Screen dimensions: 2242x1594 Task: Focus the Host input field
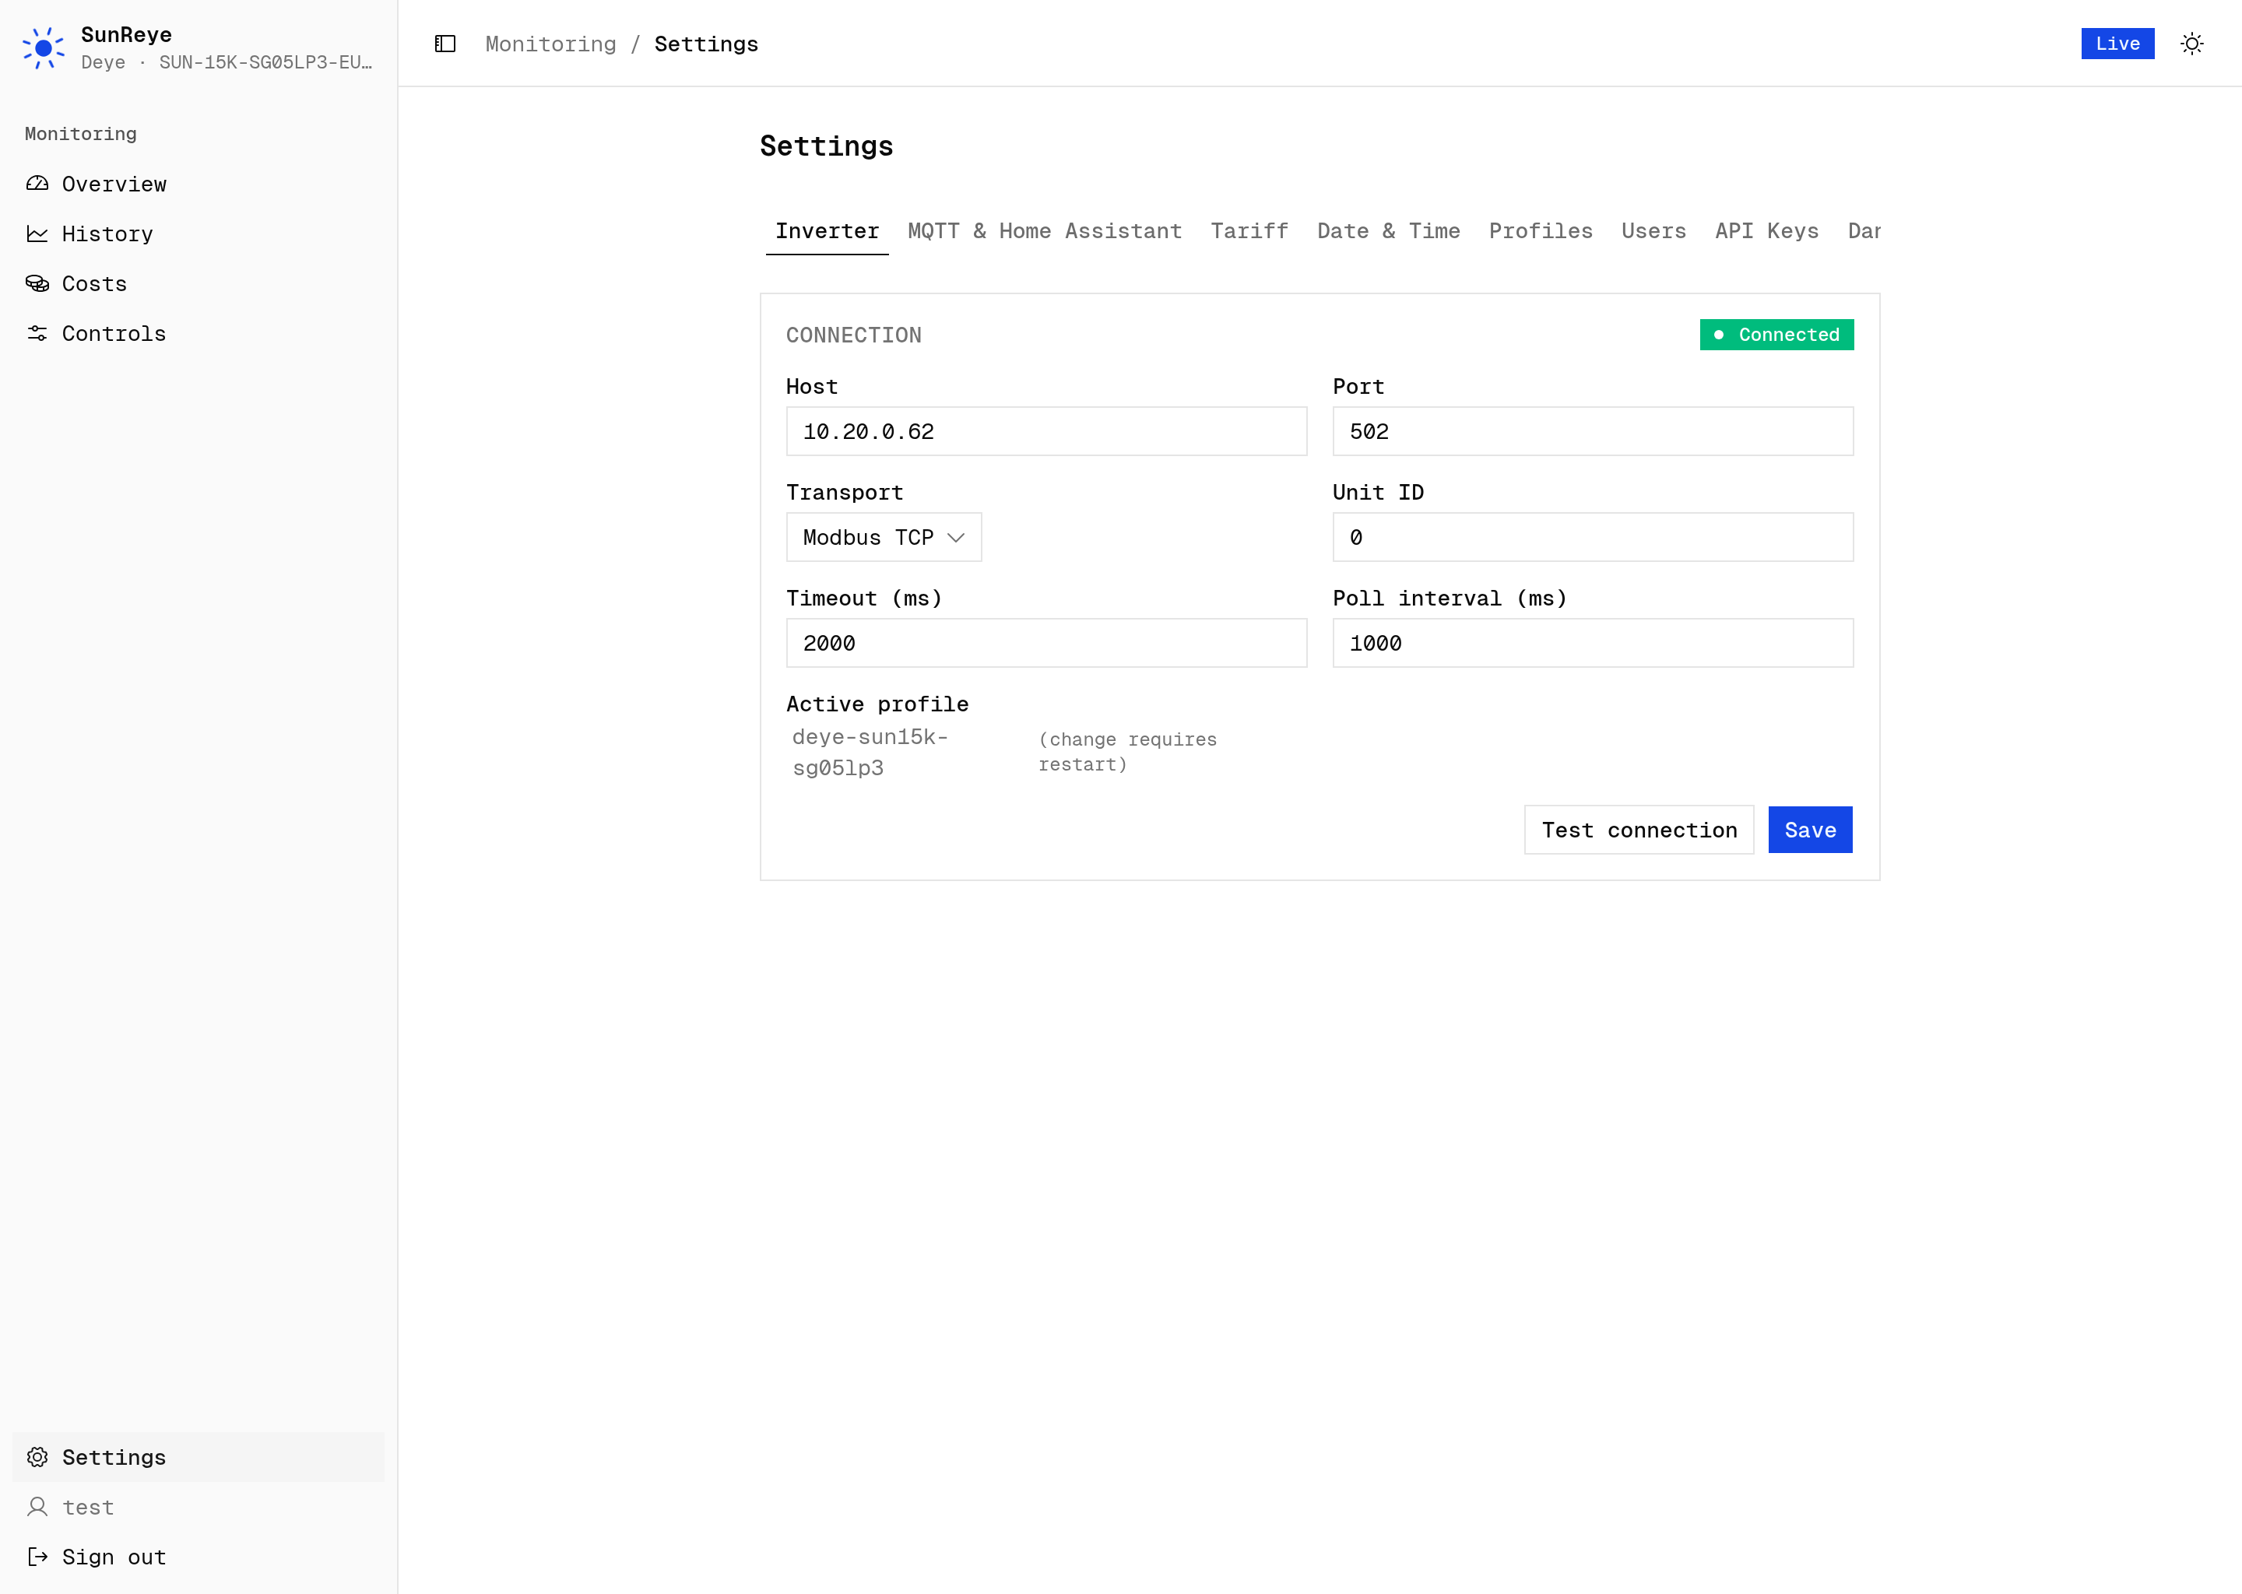(x=1046, y=432)
